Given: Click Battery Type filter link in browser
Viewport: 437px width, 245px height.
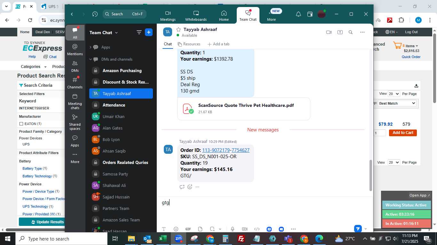Looking at the screenshot, I should [32, 168].
